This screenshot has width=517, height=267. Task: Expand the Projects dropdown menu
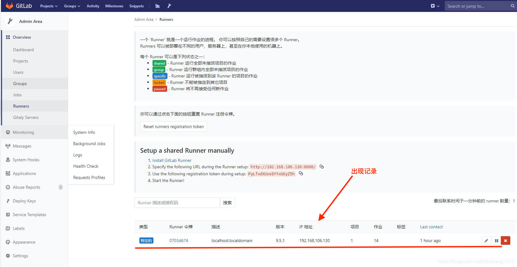(x=49, y=6)
